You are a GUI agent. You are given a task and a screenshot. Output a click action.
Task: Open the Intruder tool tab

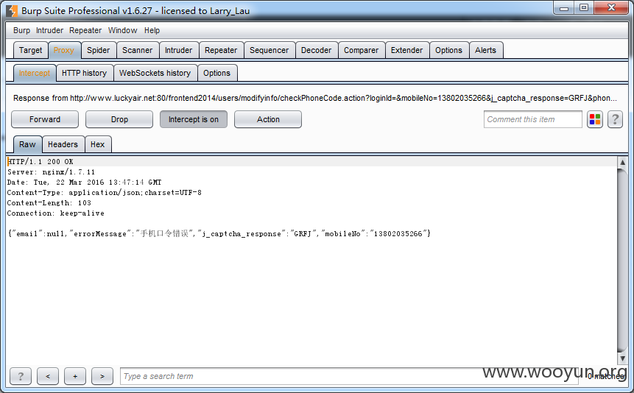click(178, 50)
